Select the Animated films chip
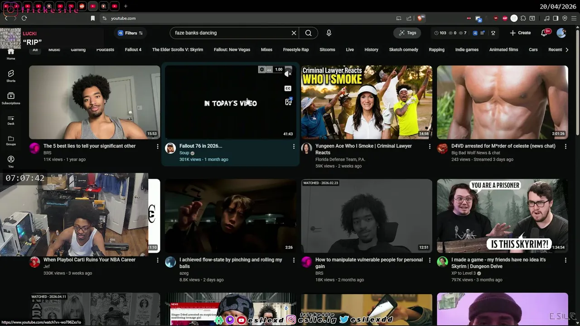Screen dimensions: 580x326 tap(503, 50)
